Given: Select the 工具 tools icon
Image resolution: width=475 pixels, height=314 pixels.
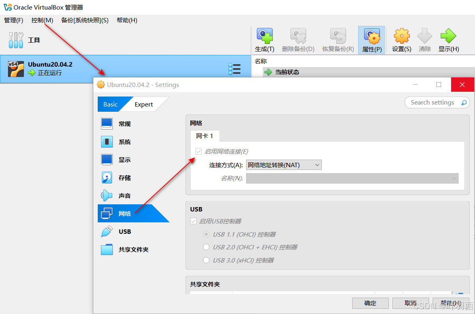Looking at the screenshot, I should tap(16, 40).
